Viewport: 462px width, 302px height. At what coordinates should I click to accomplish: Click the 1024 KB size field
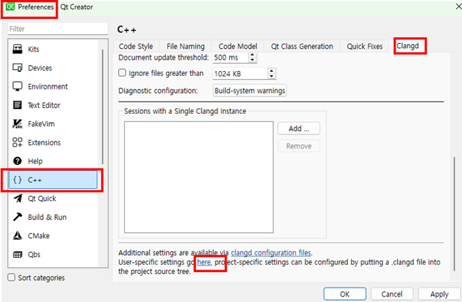240,74
